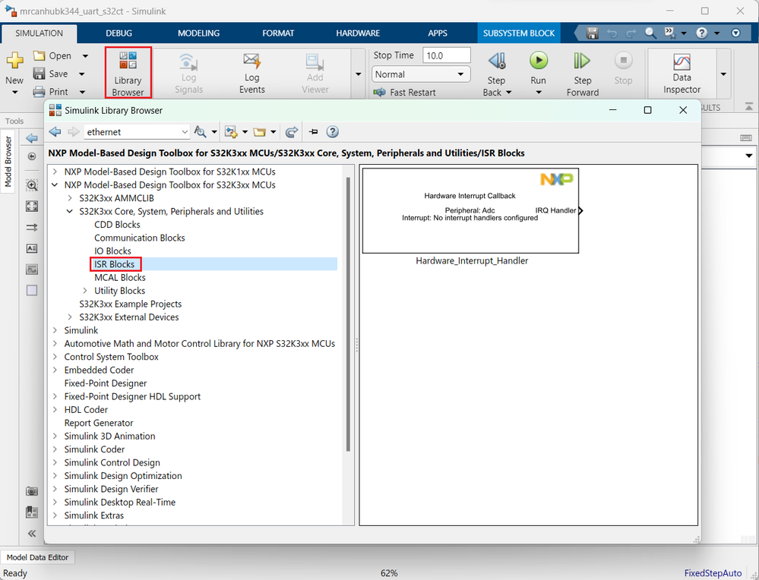Click the zoom tool in the left palette
The width and height of the screenshot is (759, 580).
pyautogui.click(x=32, y=184)
